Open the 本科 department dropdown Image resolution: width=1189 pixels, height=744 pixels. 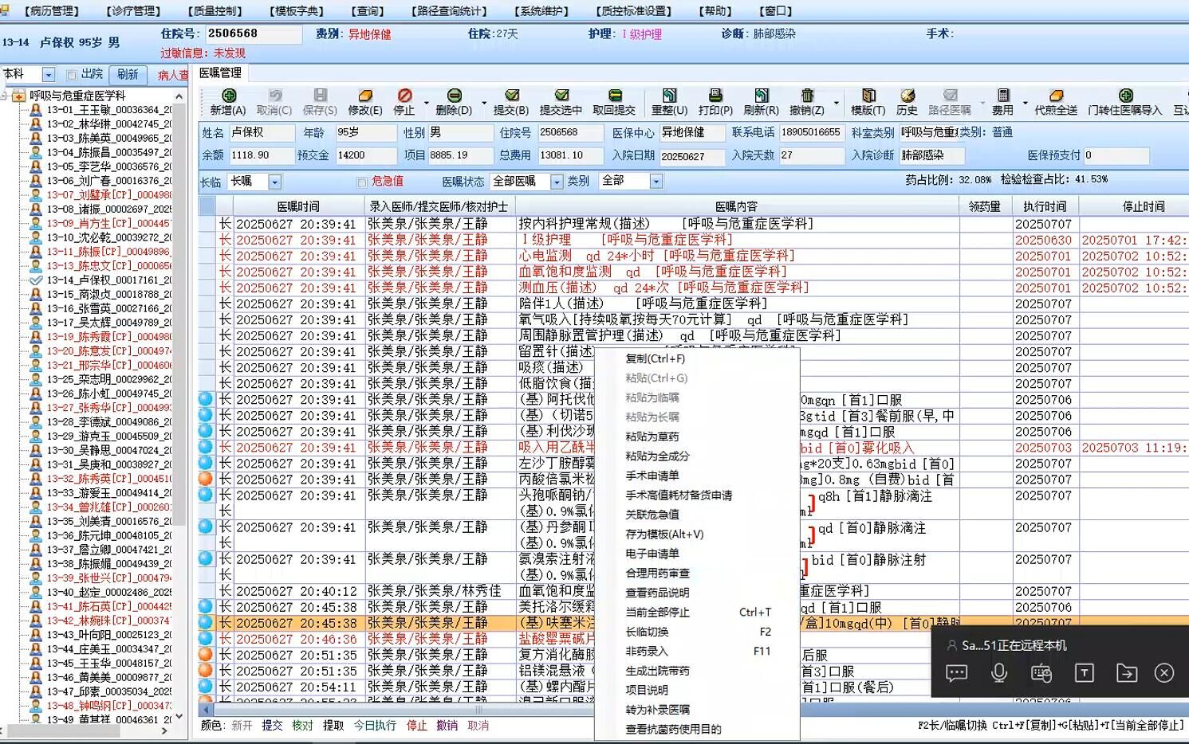(49, 75)
